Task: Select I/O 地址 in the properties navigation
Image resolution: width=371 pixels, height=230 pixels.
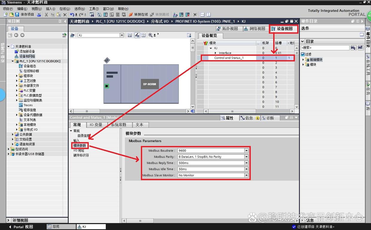Action: [79, 151]
